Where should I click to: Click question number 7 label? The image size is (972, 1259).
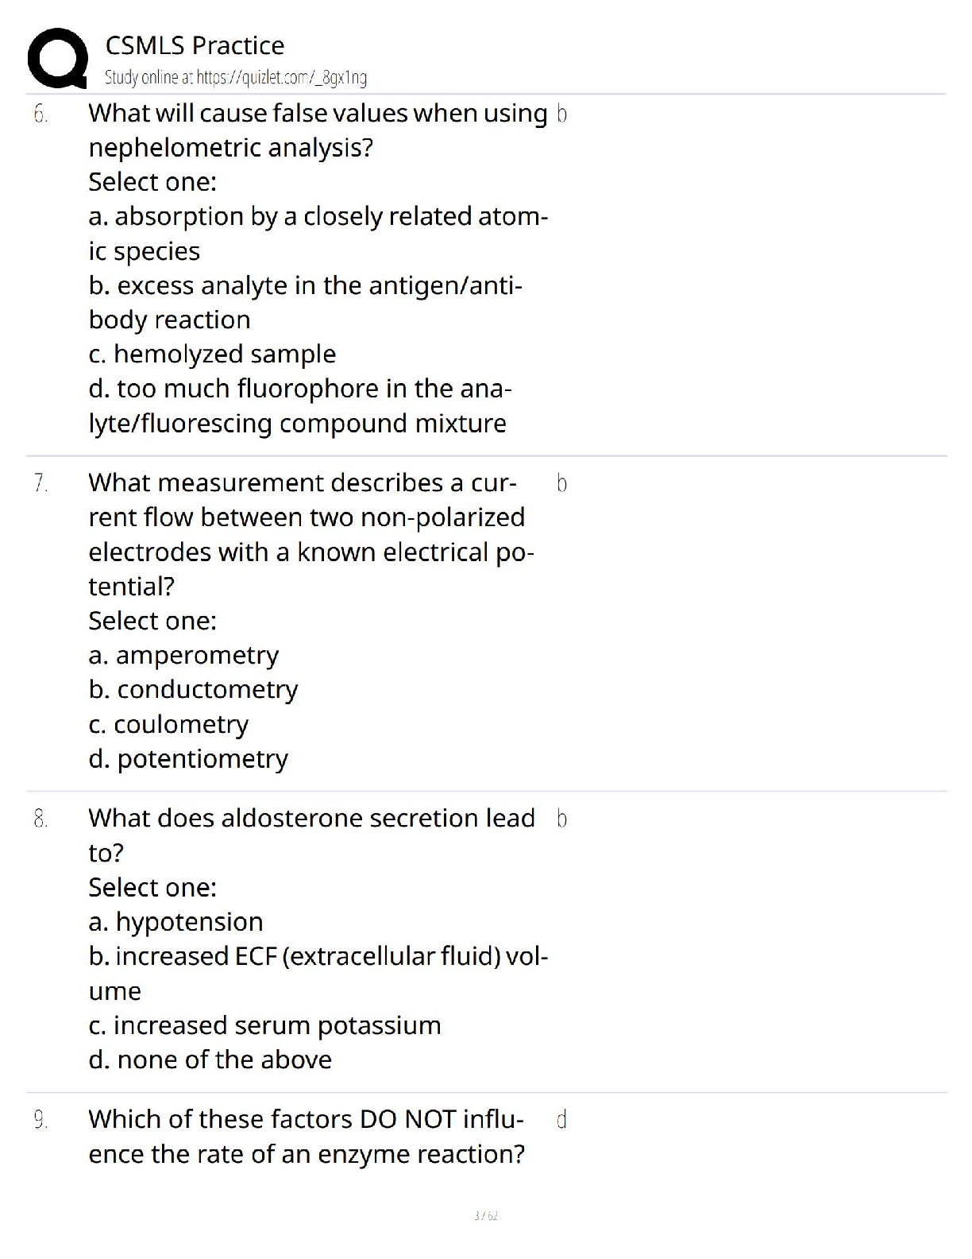[x=40, y=483]
